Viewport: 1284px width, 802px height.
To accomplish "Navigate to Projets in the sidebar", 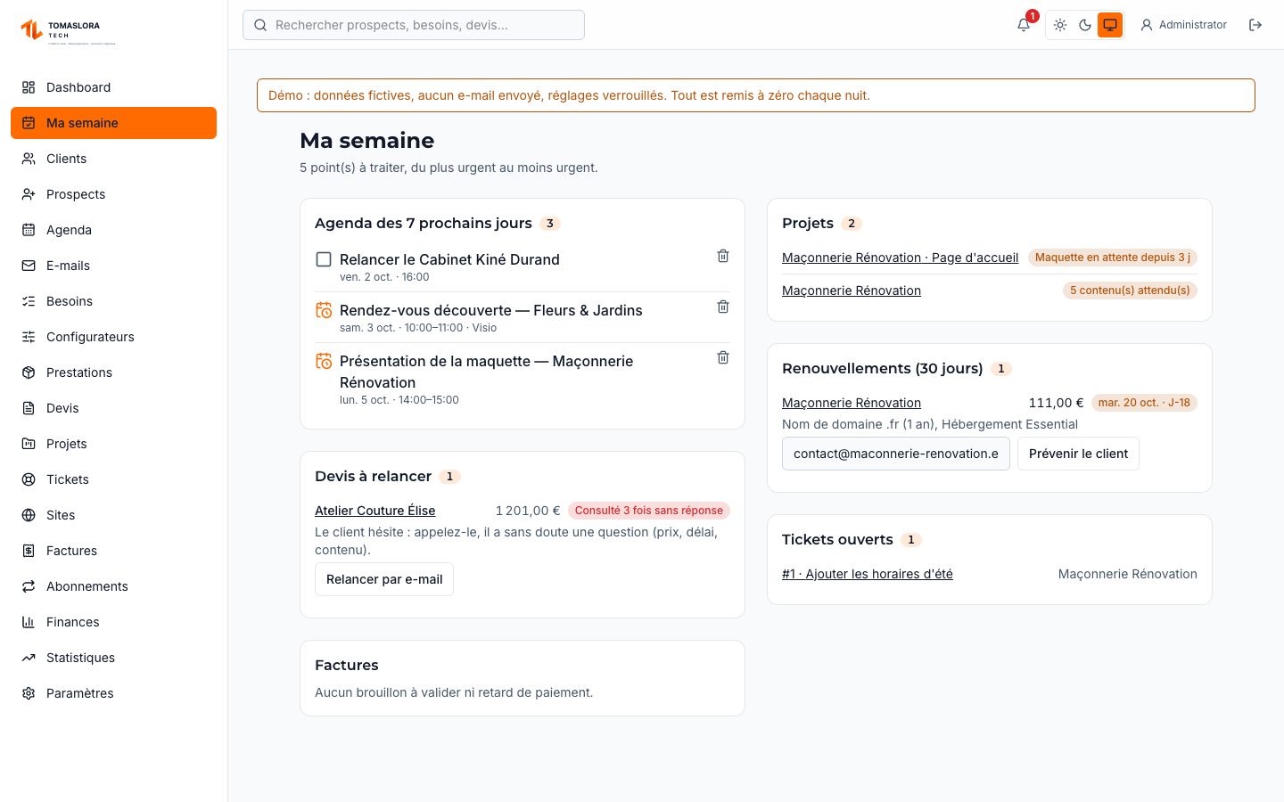I will [113, 444].
